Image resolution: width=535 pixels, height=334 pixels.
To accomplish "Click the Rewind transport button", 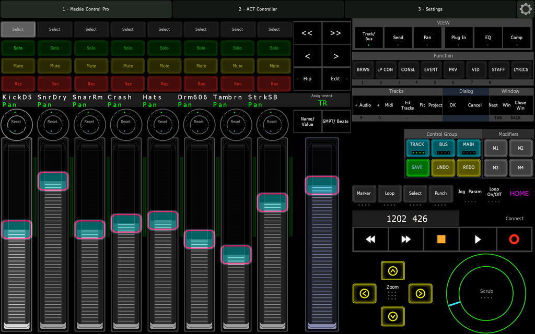I will pyautogui.click(x=370, y=239).
